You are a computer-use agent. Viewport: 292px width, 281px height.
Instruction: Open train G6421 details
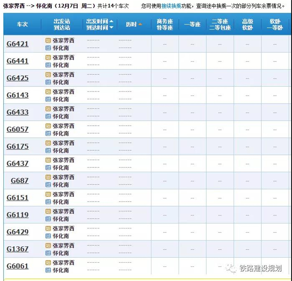pyautogui.click(x=18, y=44)
